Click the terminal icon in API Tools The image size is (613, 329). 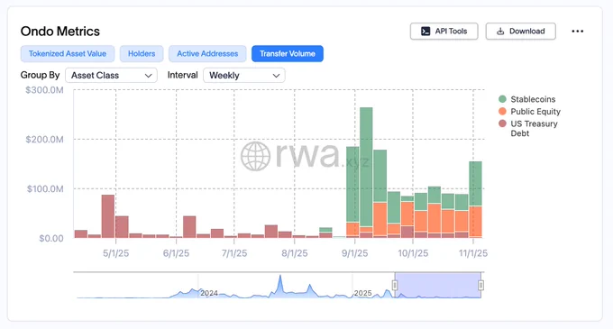point(425,32)
